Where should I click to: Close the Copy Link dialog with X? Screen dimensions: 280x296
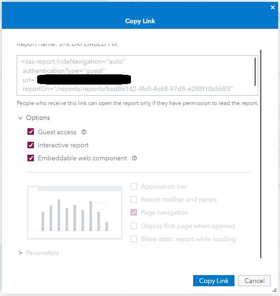click(273, 7)
